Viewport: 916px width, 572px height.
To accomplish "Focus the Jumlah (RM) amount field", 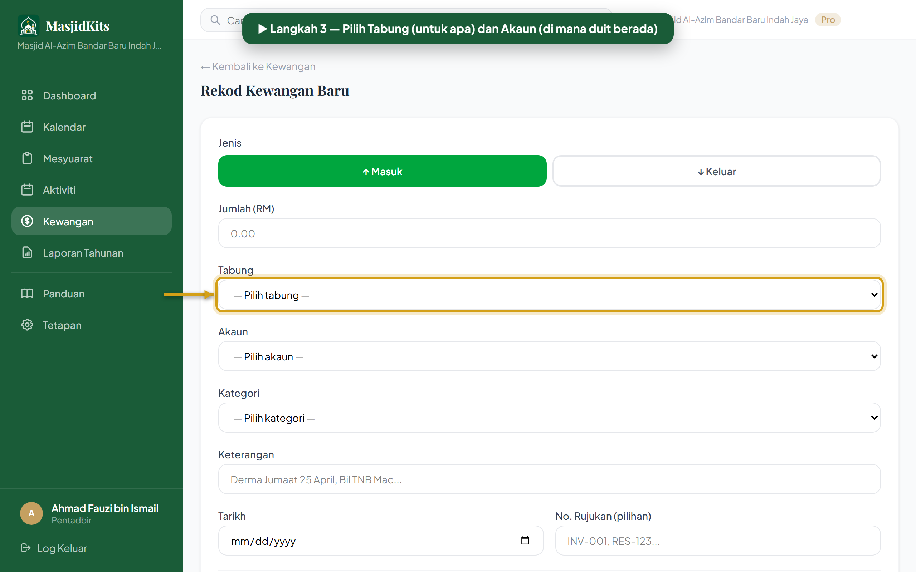I will [x=549, y=233].
